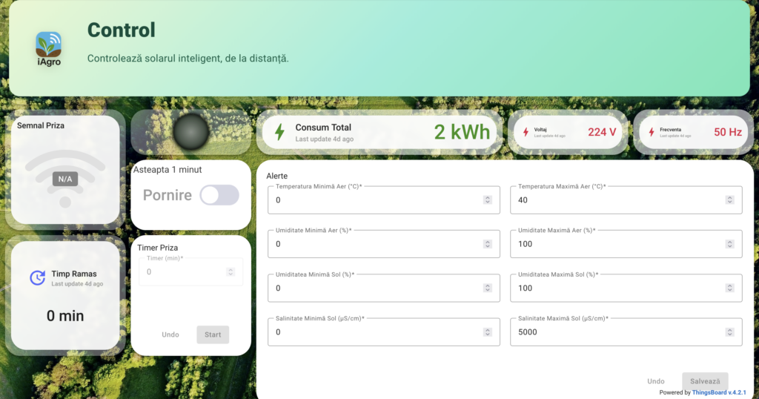The height and width of the screenshot is (399, 759).
Task: Click the red lightning icon next to Frecventa
Action: (x=652, y=132)
